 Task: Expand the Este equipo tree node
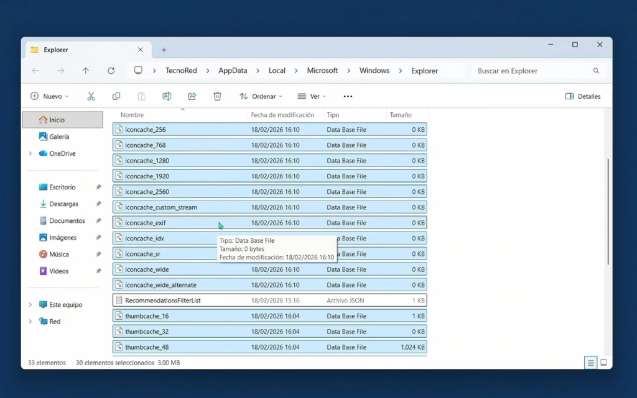tap(30, 305)
